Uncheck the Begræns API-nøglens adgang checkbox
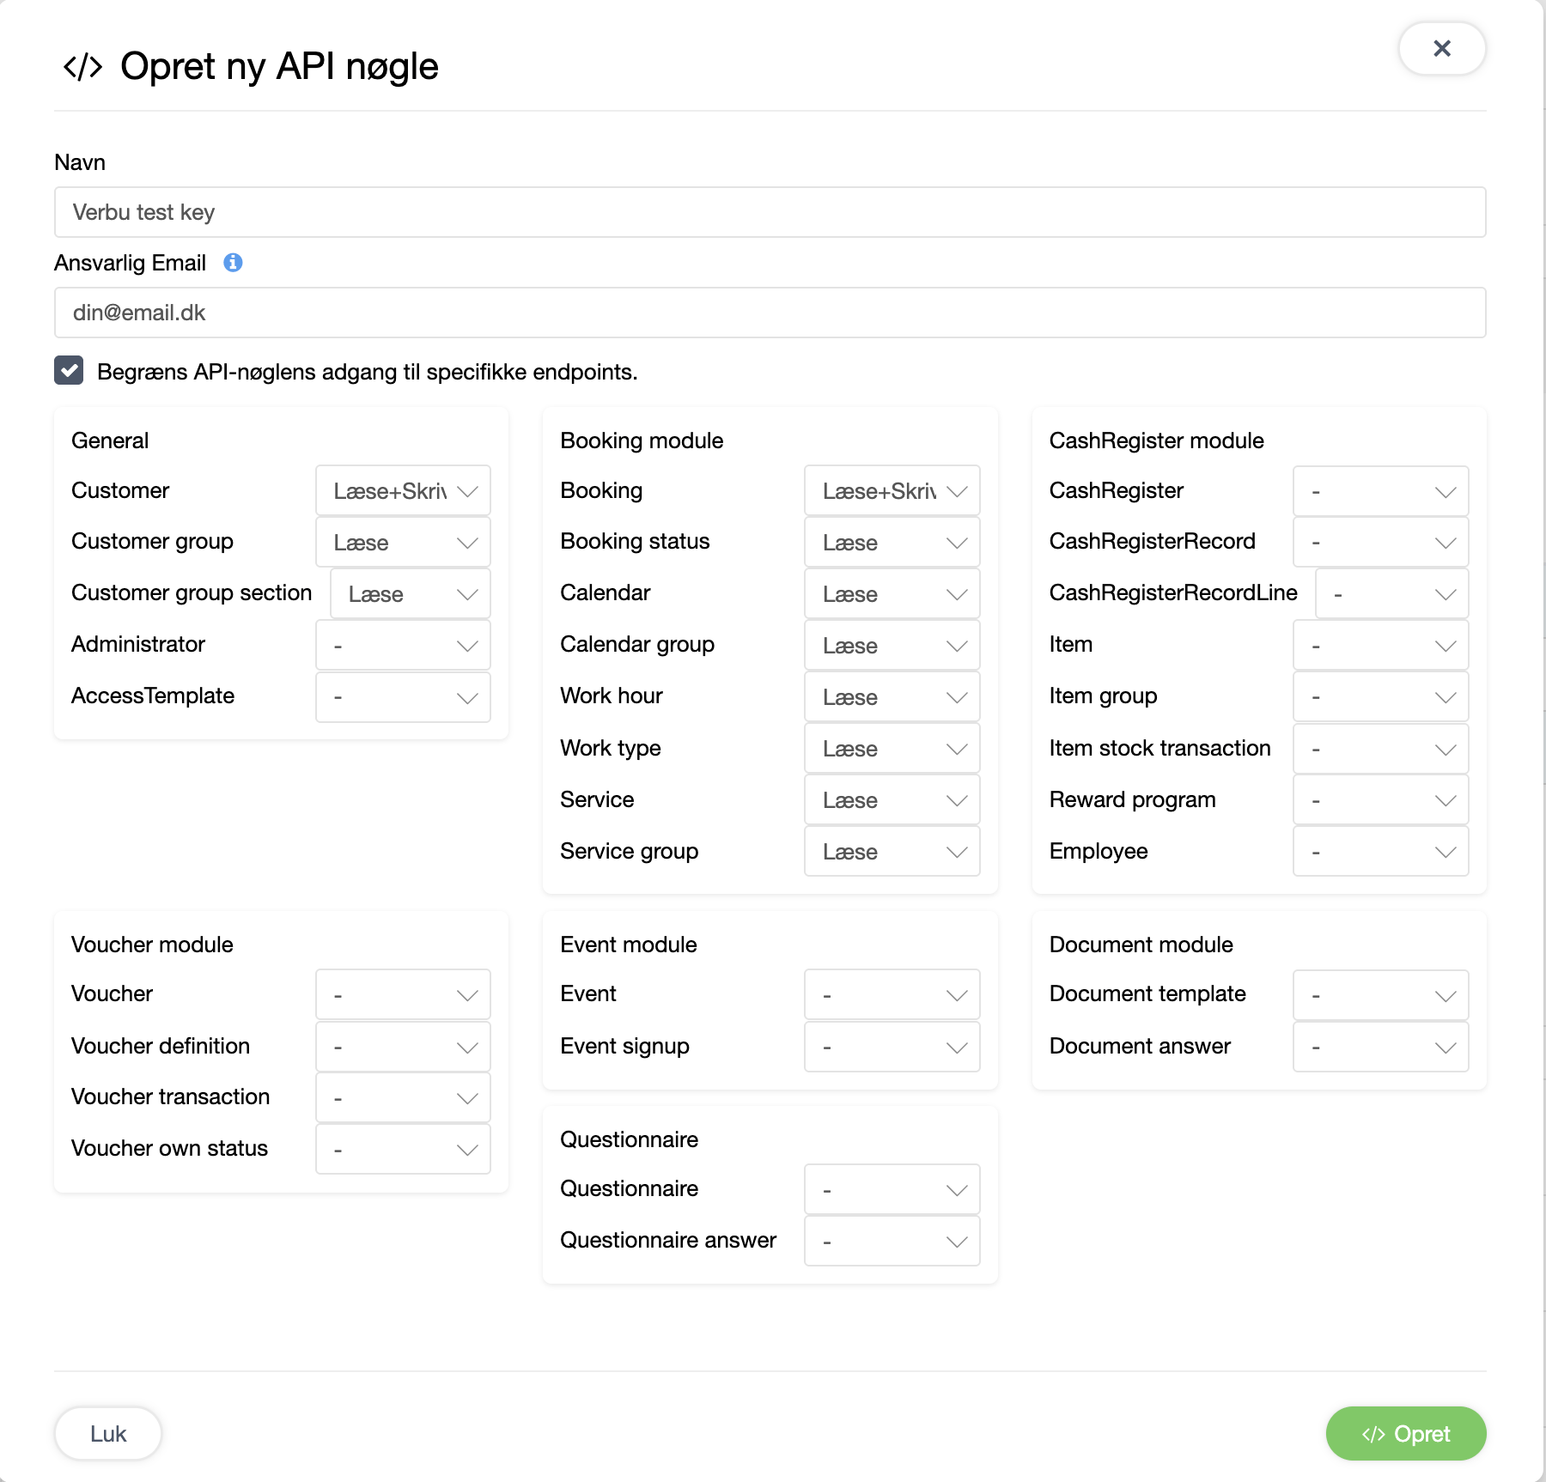 (x=69, y=371)
